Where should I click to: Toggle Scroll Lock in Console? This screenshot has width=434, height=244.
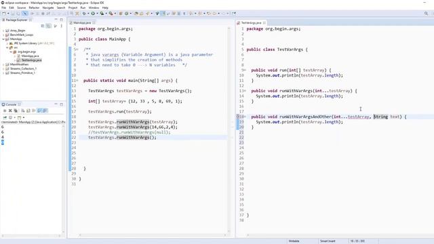tap(28, 110)
